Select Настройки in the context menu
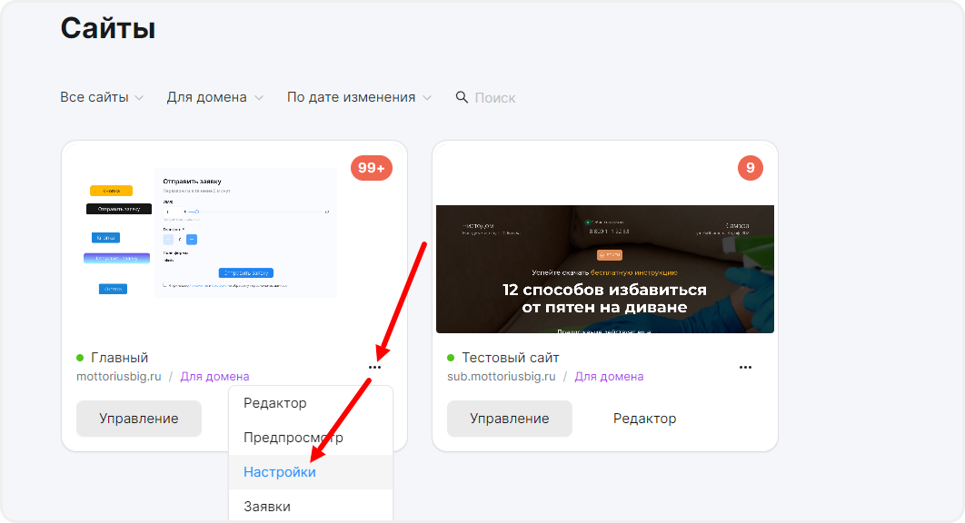Image resolution: width=965 pixels, height=523 pixels. 280,472
